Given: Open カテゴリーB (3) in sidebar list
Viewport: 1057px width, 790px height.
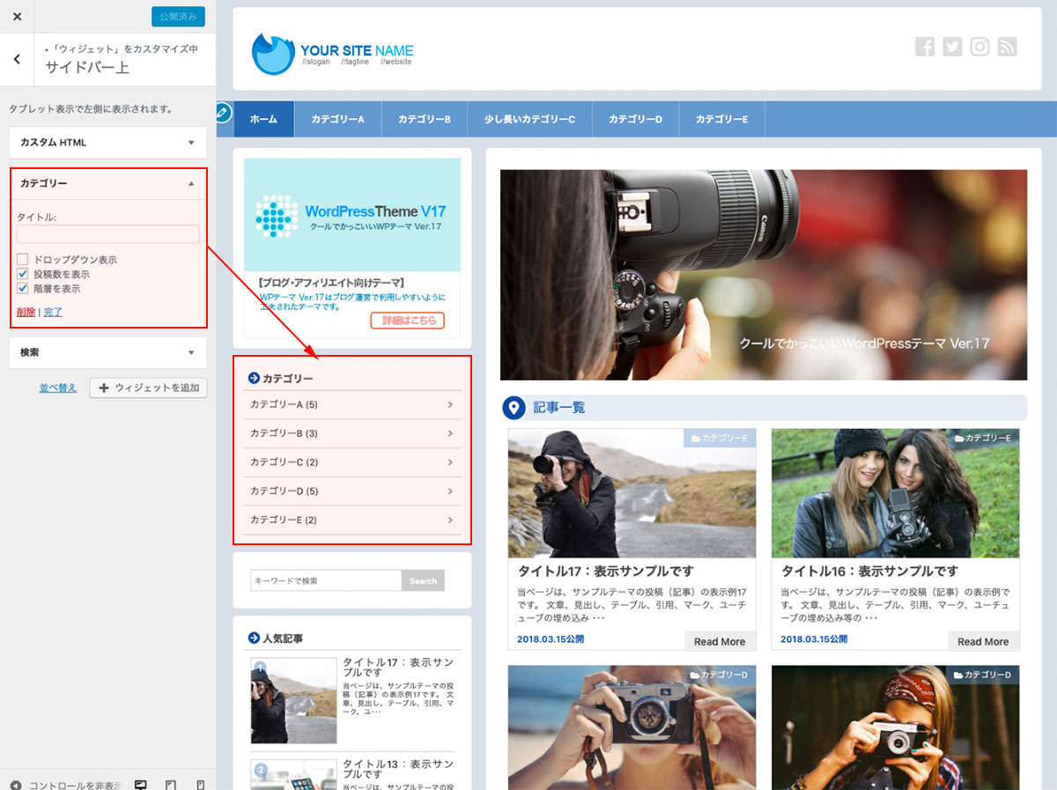Looking at the screenshot, I should pos(352,433).
